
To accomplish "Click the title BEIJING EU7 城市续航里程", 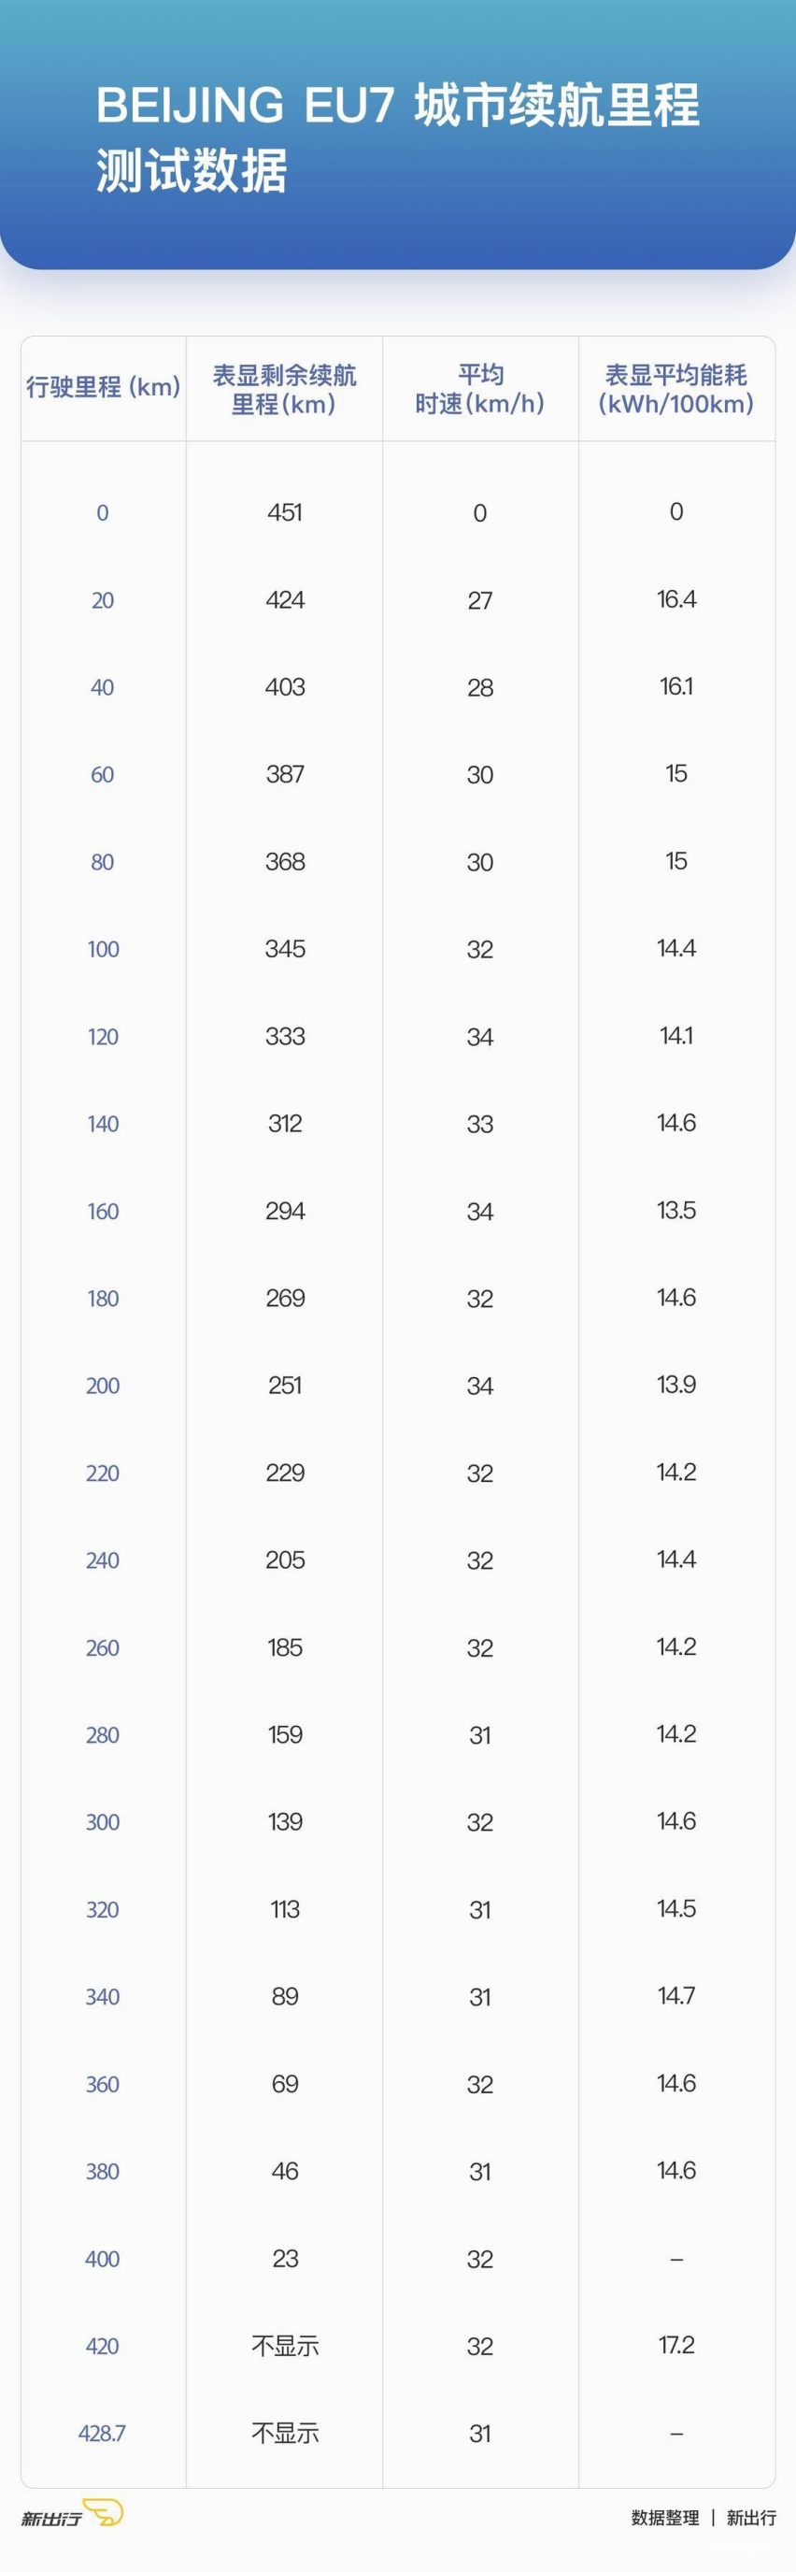I will click(397, 106).
